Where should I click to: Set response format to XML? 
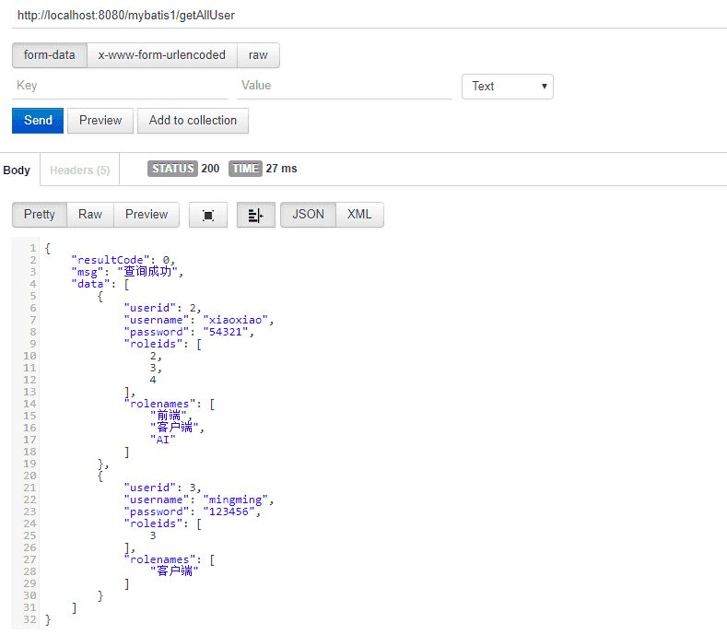(x=359, y=215)
